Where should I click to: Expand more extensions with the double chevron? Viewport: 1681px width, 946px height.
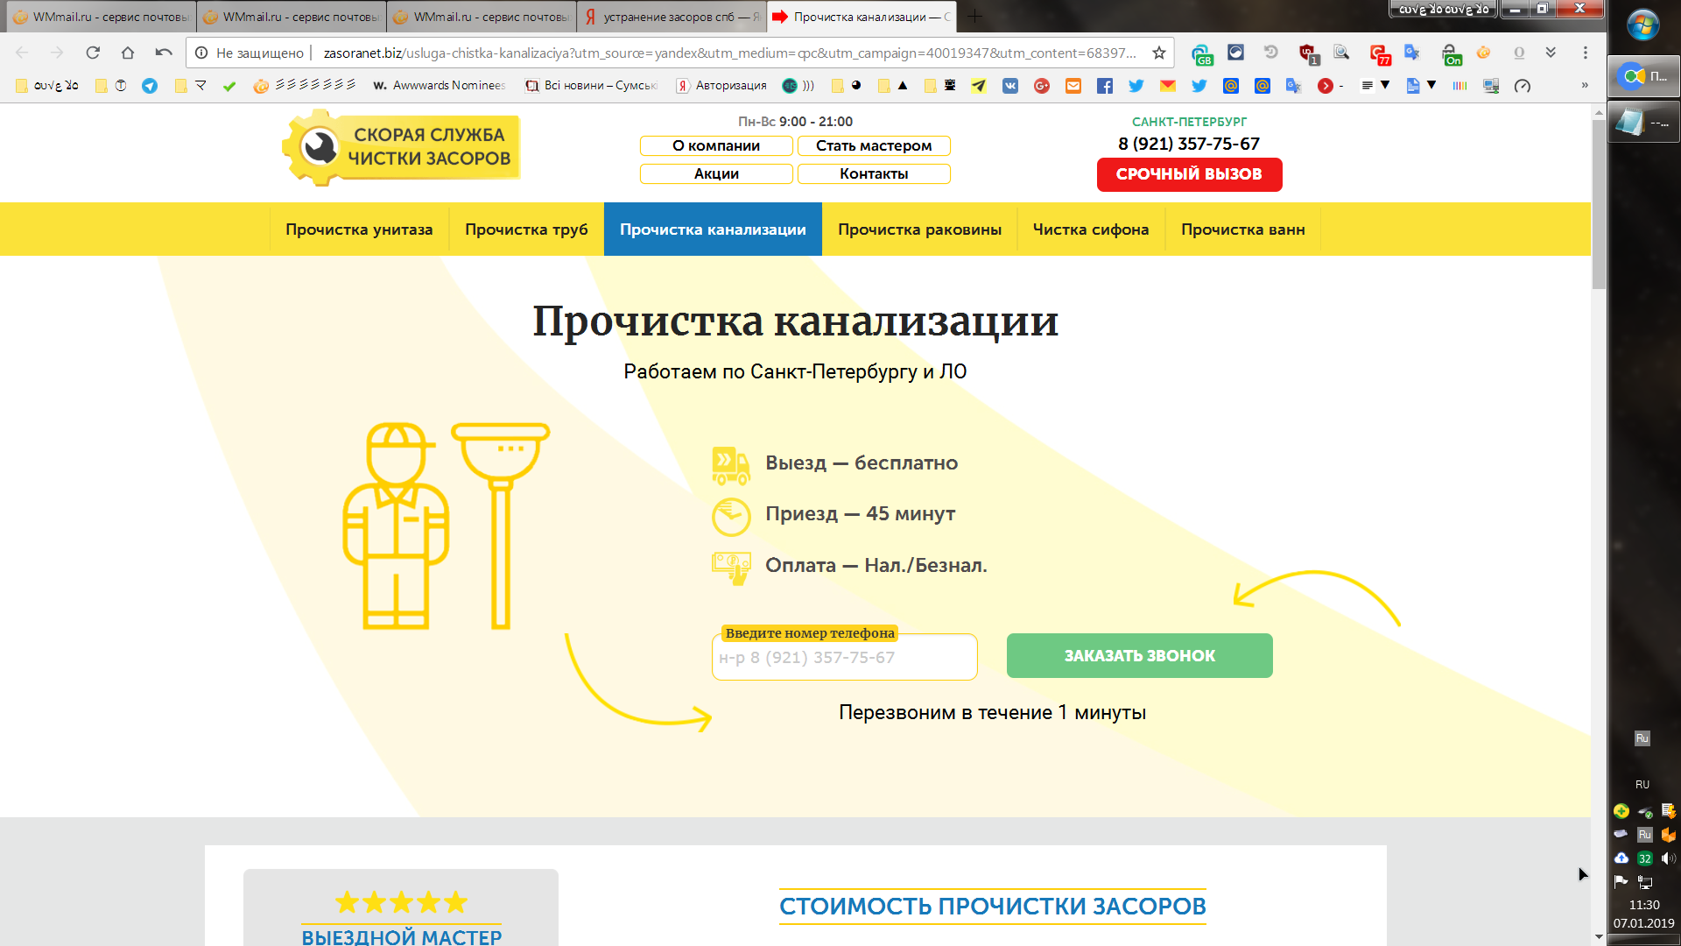(1551, 53)
